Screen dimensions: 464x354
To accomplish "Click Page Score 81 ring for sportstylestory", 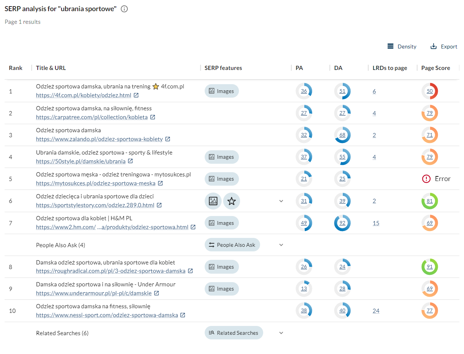I will click(430, 201).
